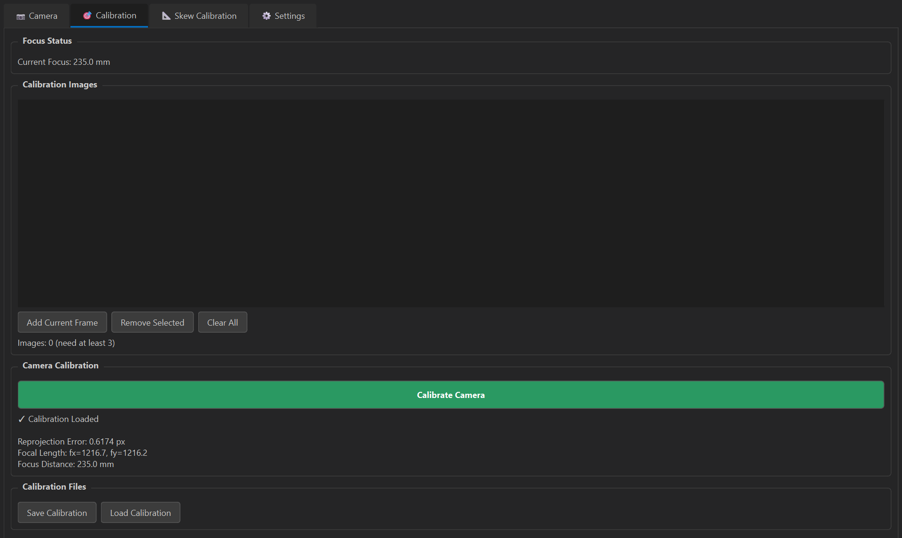
Task: Click Load Calibration
Action: tap(140, 513)
